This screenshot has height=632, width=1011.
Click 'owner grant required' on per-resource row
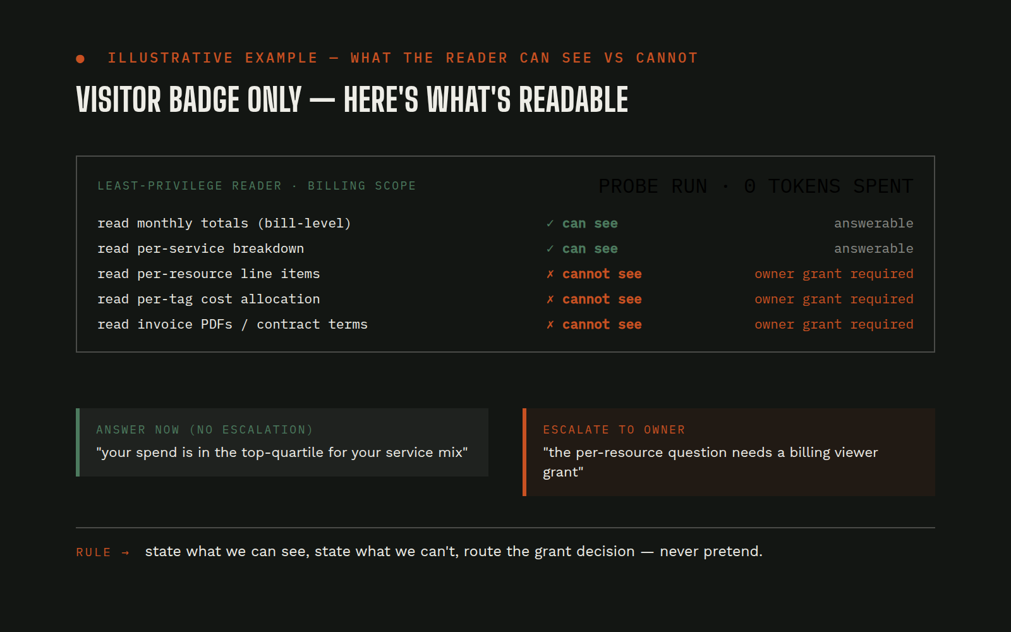point(834,274)
